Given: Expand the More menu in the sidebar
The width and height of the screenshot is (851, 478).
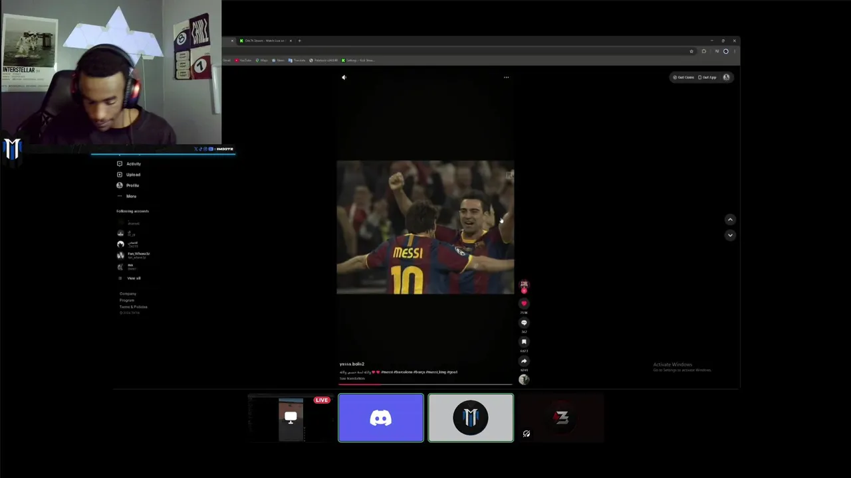Looking at the screenshot, I should click(x=126, y=196).
